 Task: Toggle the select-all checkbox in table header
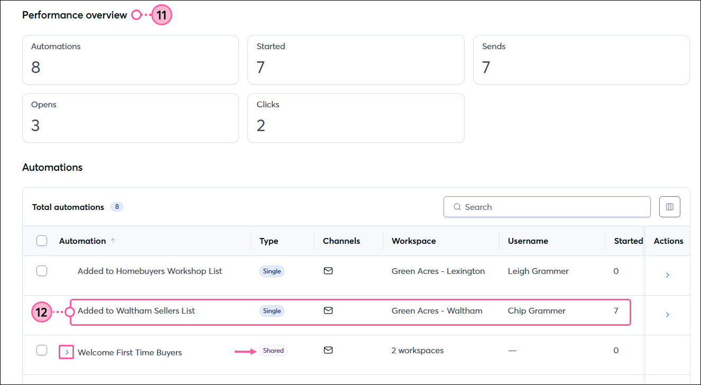coord(42,241)
